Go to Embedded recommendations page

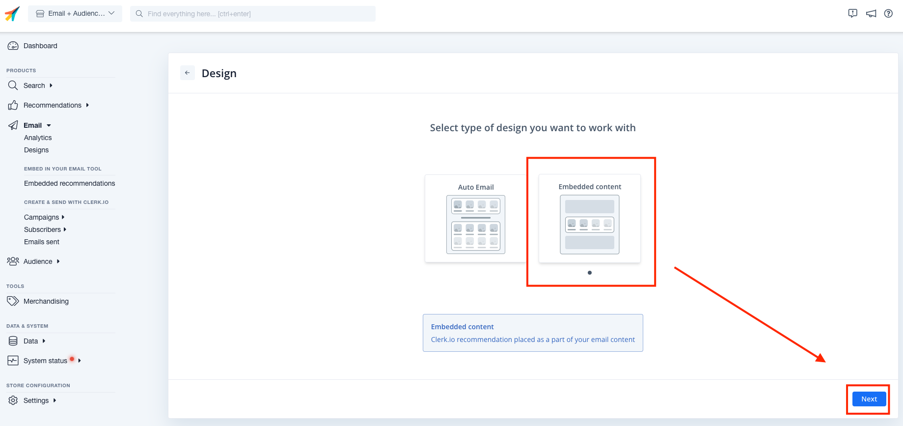(69, 183)
